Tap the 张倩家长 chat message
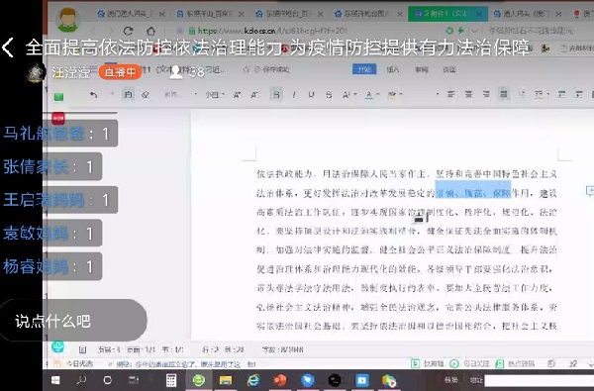 tap(51, 166)
